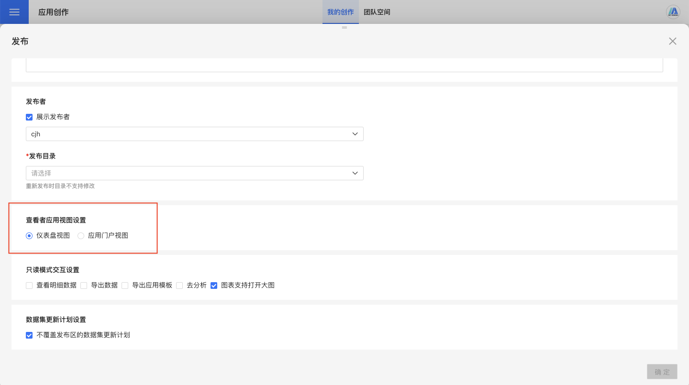Expand the cjh publisher dropdown
This screenshot has height=385, width=689.
(194, 134)
